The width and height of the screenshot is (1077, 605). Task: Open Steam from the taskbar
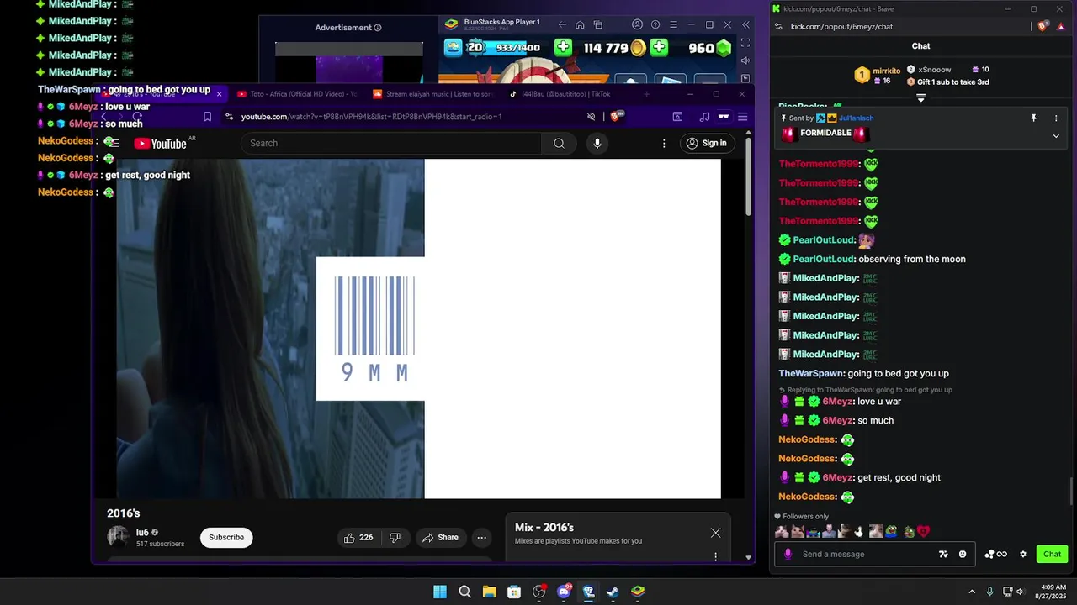tap(613, 592)
